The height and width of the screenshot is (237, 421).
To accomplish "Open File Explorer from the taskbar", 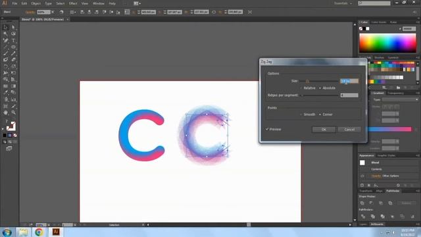I will click(23, 232).
